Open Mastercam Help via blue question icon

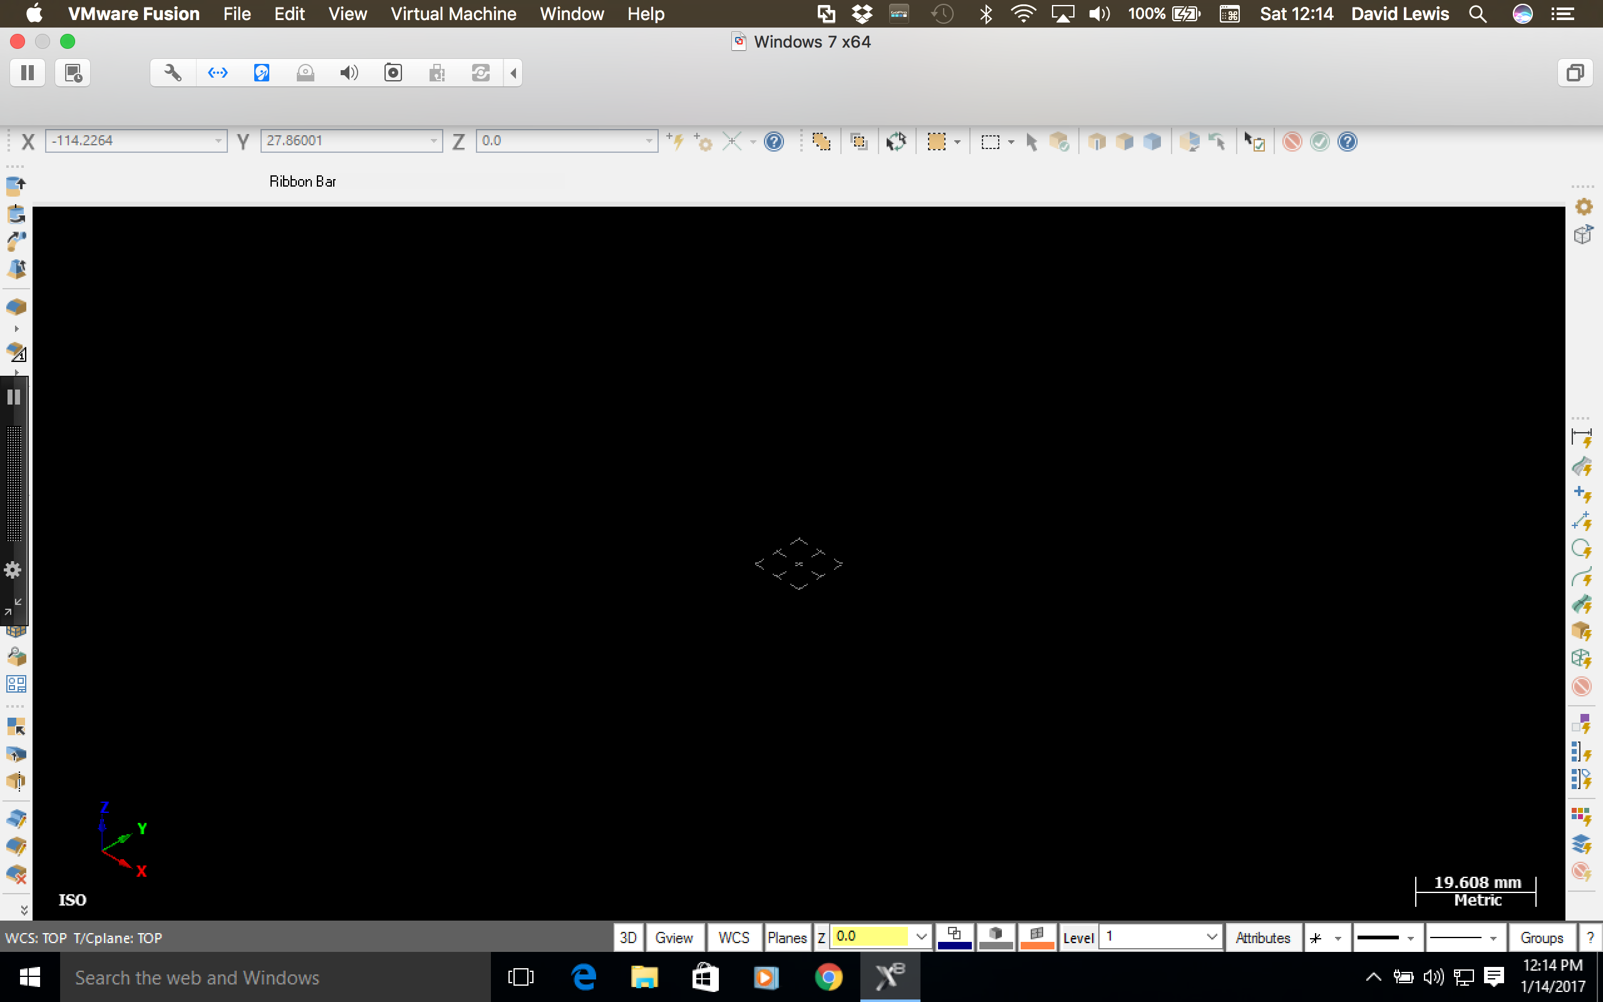click(1348, 142)
